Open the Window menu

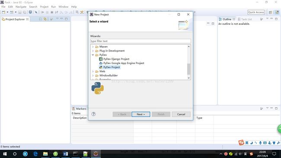[x=64, y=6]
